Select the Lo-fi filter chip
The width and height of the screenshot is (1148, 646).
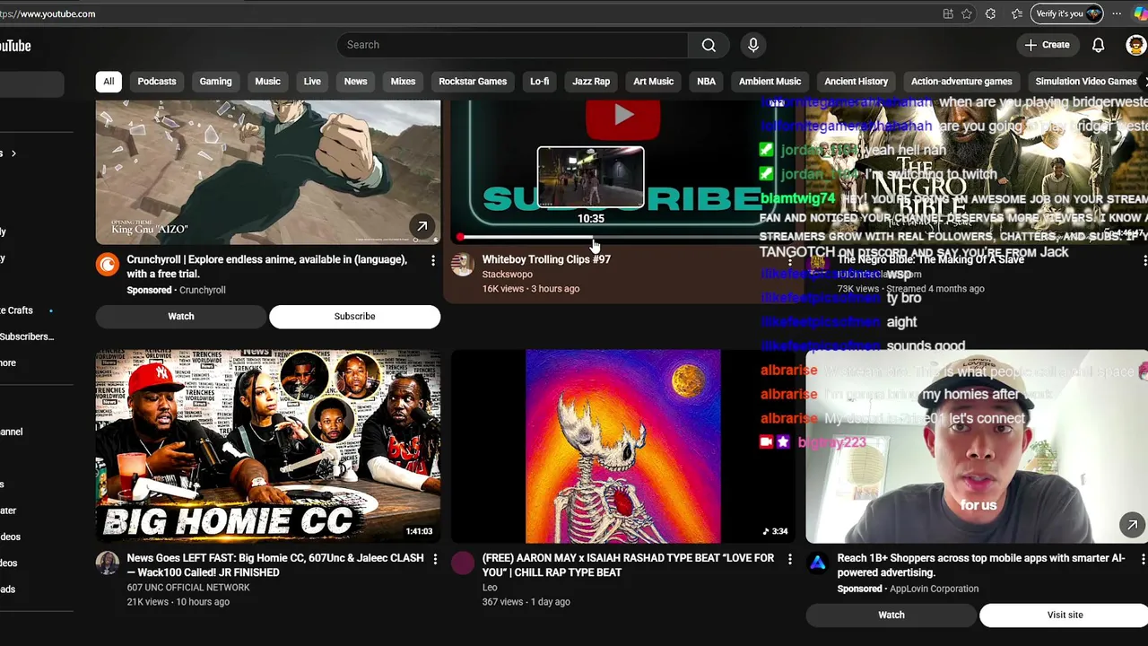click(539, 82)
